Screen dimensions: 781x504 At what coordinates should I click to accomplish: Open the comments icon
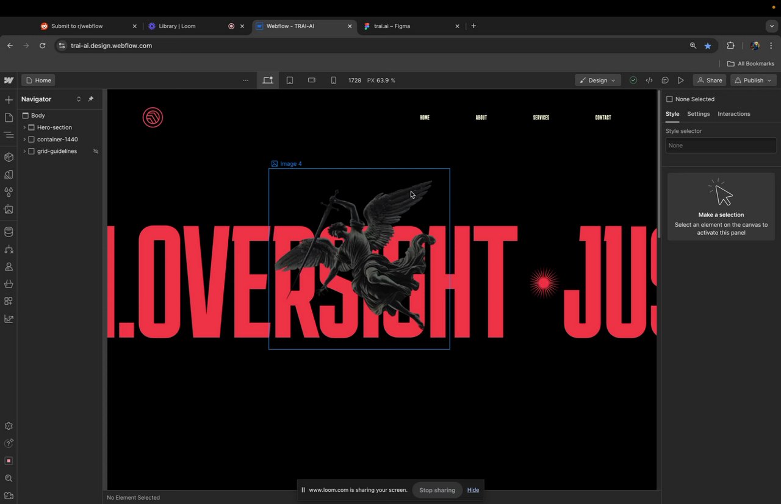[665, 80]
